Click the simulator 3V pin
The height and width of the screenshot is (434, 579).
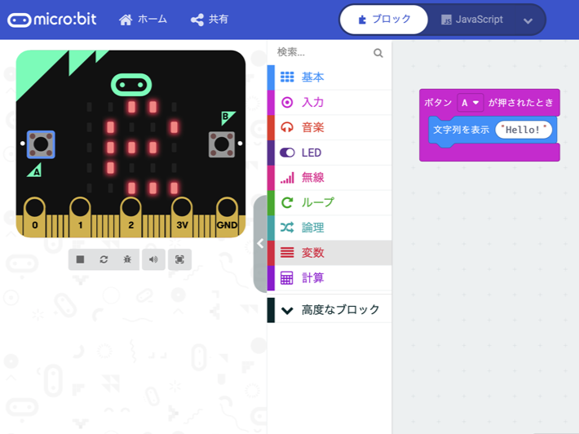click(x=182, y=217)
